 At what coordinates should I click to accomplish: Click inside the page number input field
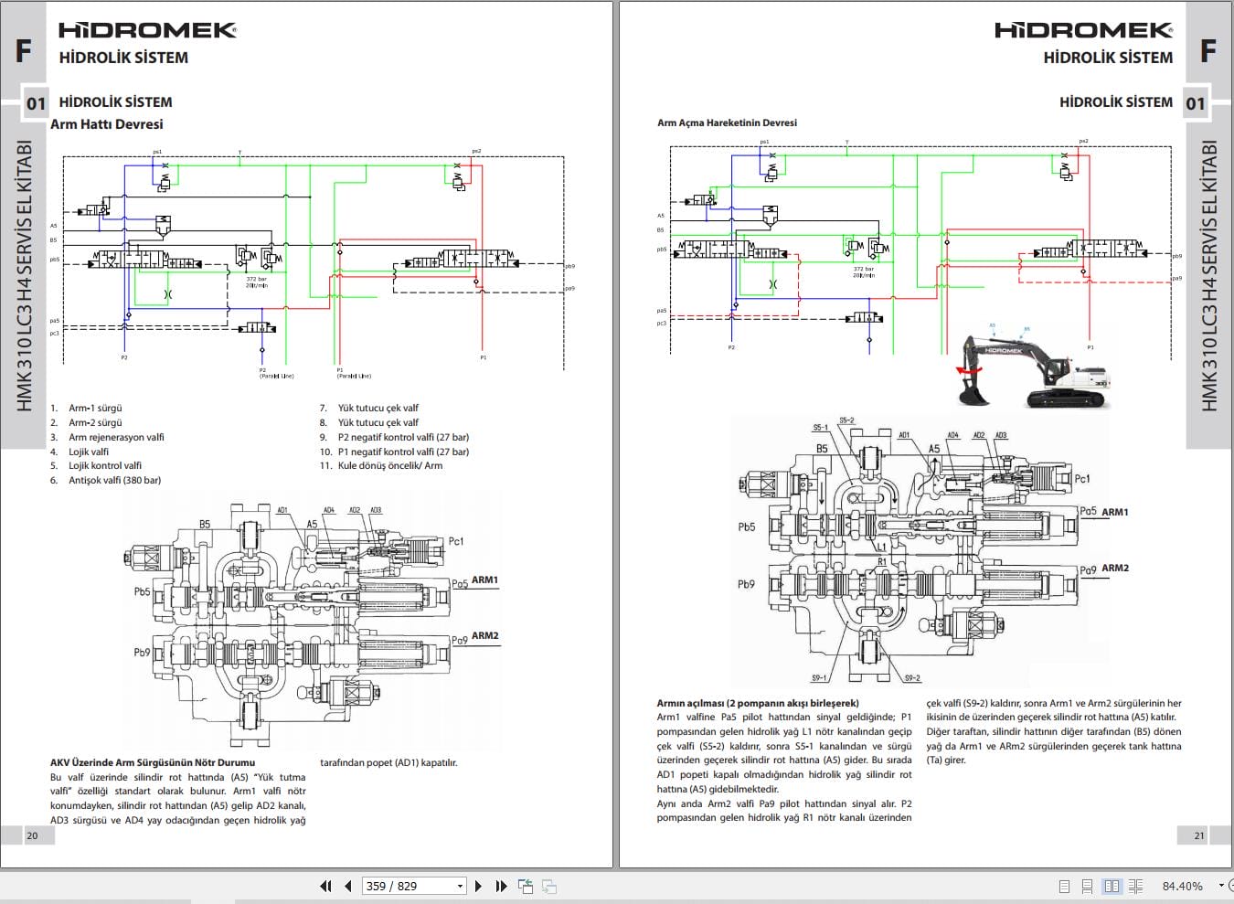(402, 886)
